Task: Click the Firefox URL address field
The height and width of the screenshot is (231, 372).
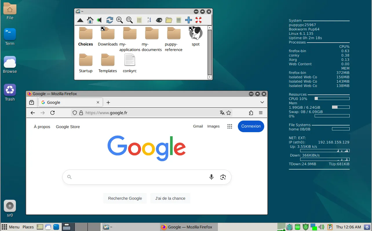Action: tap(152, 113)
